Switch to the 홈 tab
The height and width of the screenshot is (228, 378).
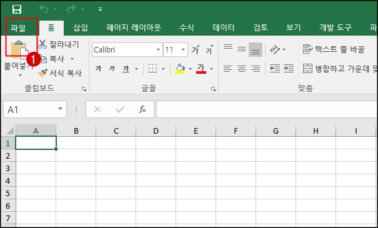coord(51,27)
